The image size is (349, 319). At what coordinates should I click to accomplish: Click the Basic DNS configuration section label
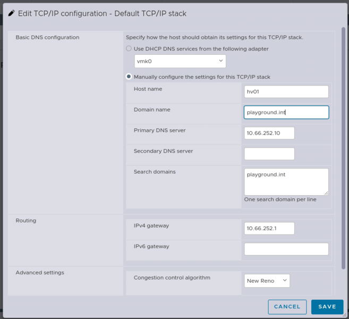(x=47, y=38)
